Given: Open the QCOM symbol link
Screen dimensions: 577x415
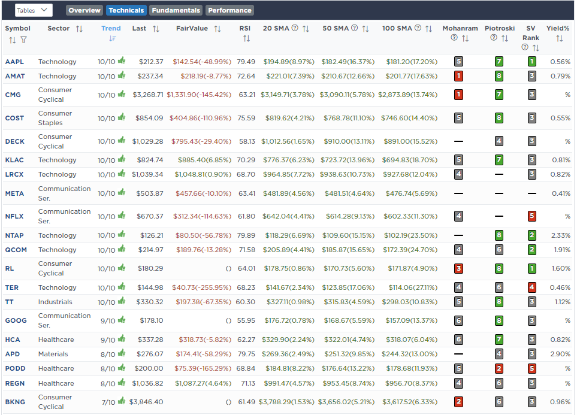Looking at the screenshot, I should [x=16, y=250].
